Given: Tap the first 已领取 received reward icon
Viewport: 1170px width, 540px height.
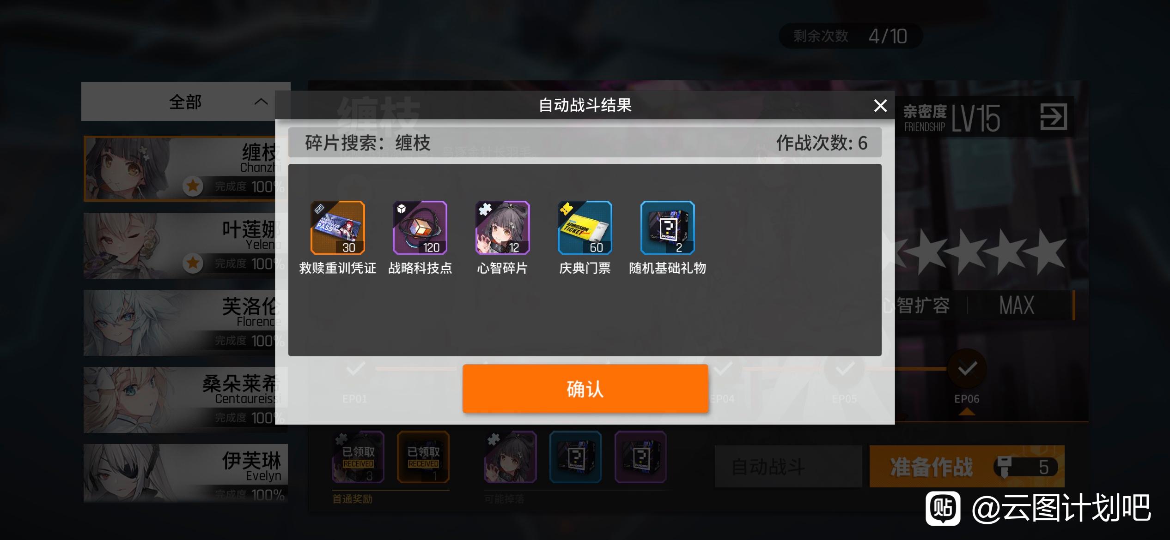Looking at the screenshot, I should click(358, 457).
